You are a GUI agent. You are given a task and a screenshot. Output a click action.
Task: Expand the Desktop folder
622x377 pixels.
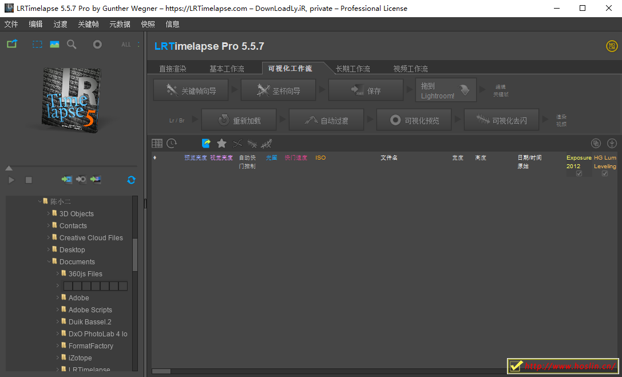click(x=49, y=249)
